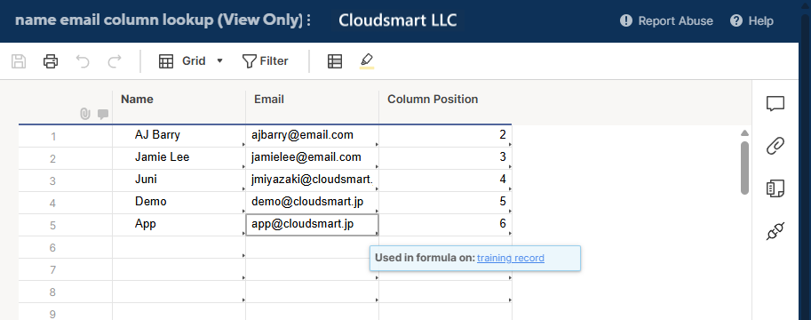Click the Save disk icon

click(19, 61)
